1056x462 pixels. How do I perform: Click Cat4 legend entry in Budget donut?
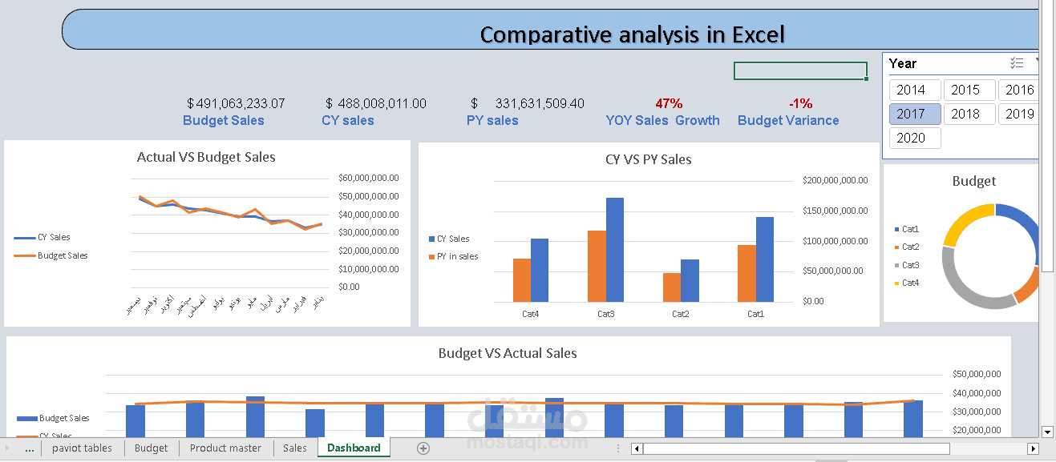click(907, 283)
